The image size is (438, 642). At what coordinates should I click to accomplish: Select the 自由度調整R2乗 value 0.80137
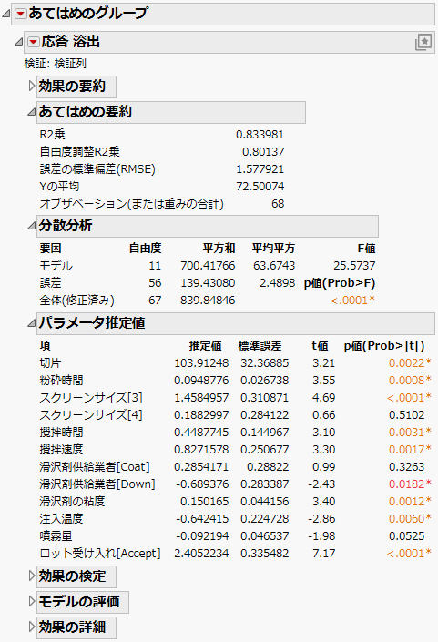pyautogui.click(x=263, y=152)
